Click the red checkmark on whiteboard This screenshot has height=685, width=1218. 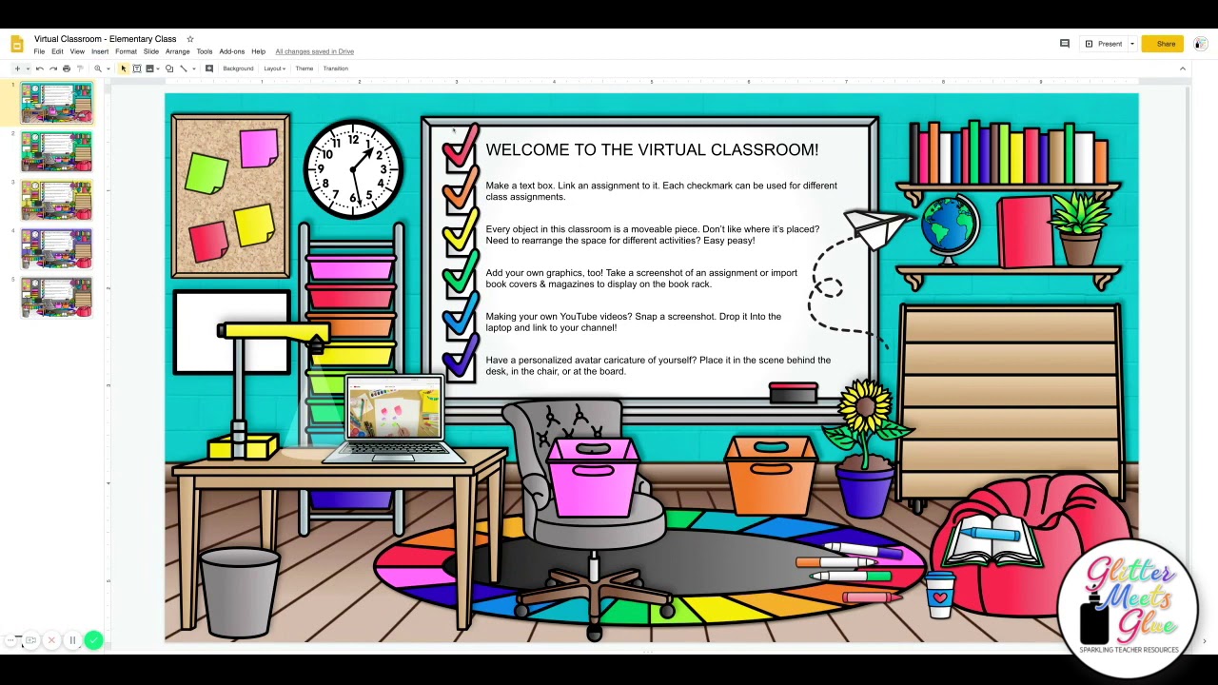tap(460, 147)
